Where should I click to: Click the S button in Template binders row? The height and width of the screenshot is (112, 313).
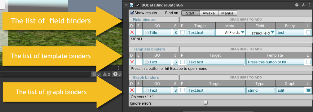[x=175, y=62]
